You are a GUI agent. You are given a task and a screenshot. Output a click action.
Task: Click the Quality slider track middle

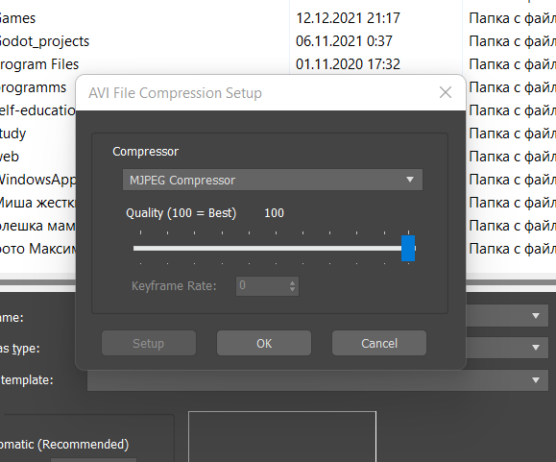(x=267, y=249)
